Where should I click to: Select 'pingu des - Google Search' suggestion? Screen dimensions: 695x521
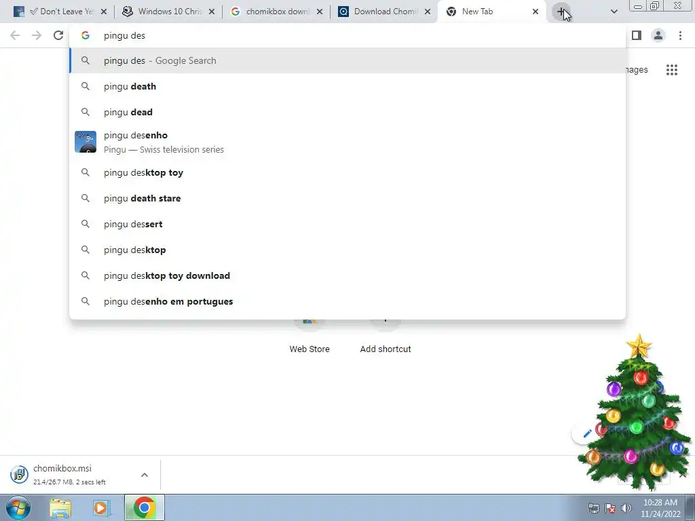(347, 60)
